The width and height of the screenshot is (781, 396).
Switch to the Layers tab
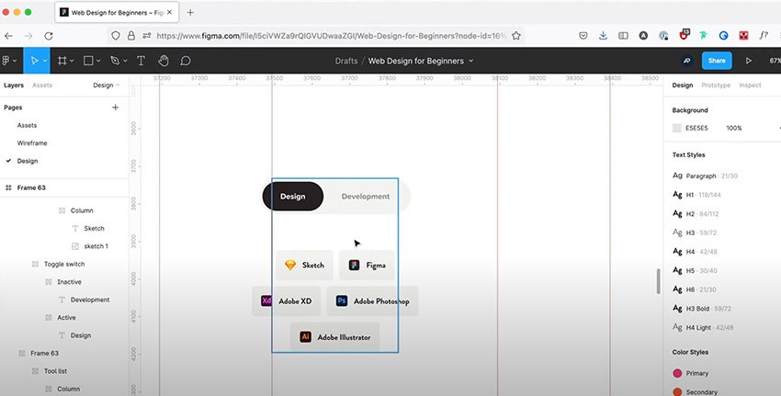[x=14, y=85]
